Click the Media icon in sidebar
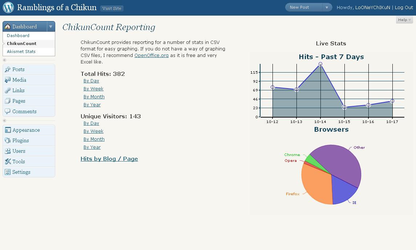The height and width of the screenshot is (250, 416). click(x=8, y=80)
